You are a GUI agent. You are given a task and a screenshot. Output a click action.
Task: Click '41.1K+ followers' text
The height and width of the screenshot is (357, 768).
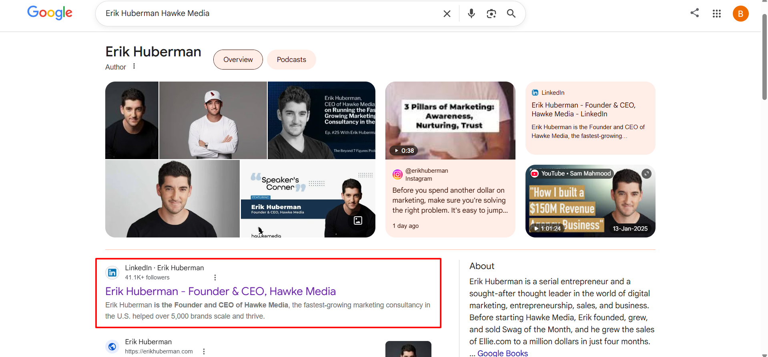(x=147, y=277)
